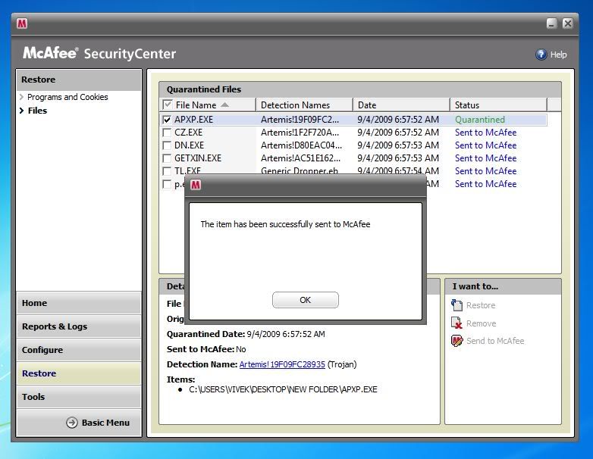Sort by Status column header
This screenshot has height=459, width=593.
498,105
